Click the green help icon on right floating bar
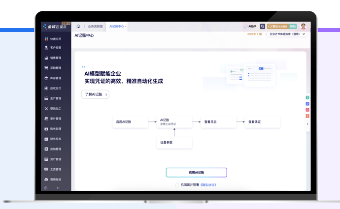The image size is (340, 209). [307, 98]
